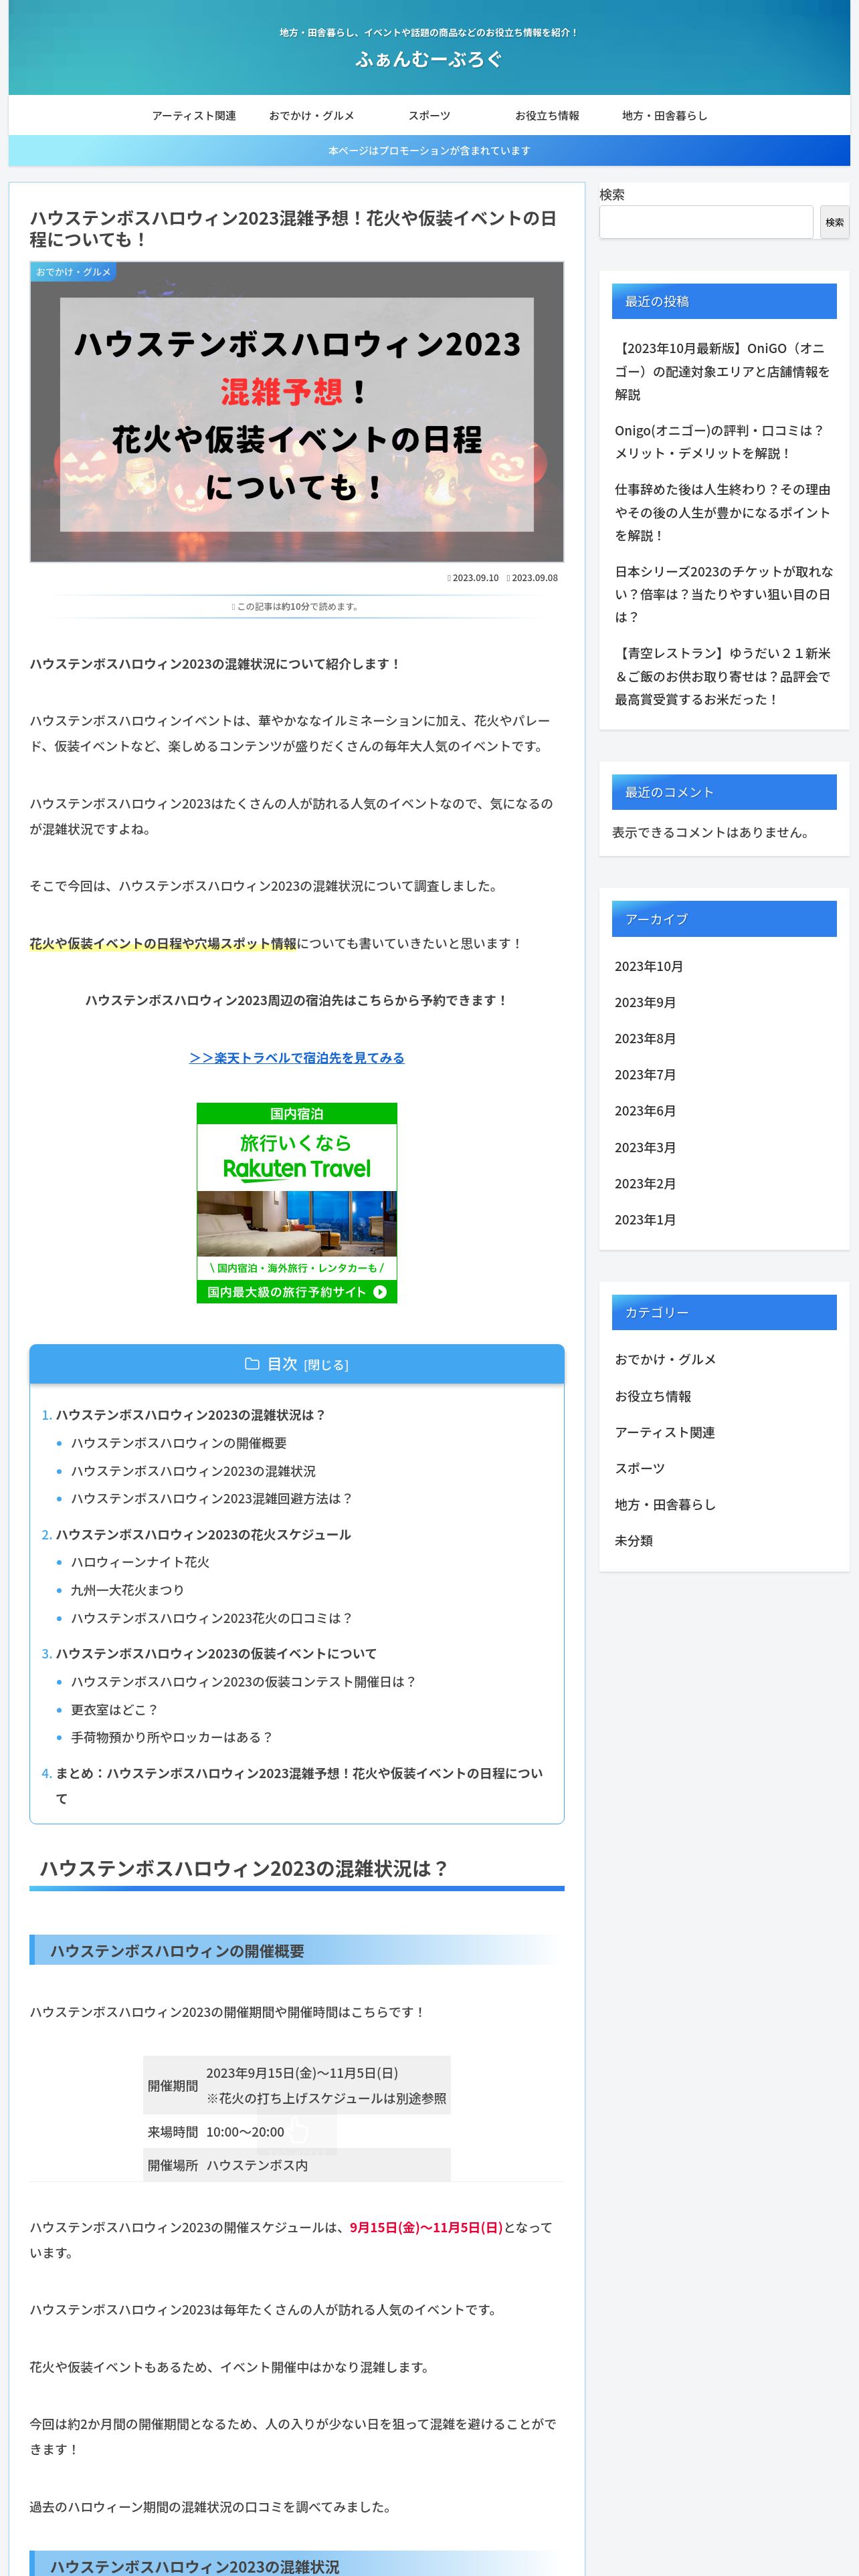
Task: Open the 2023年9月 archive
Action: pos(645,1002)
